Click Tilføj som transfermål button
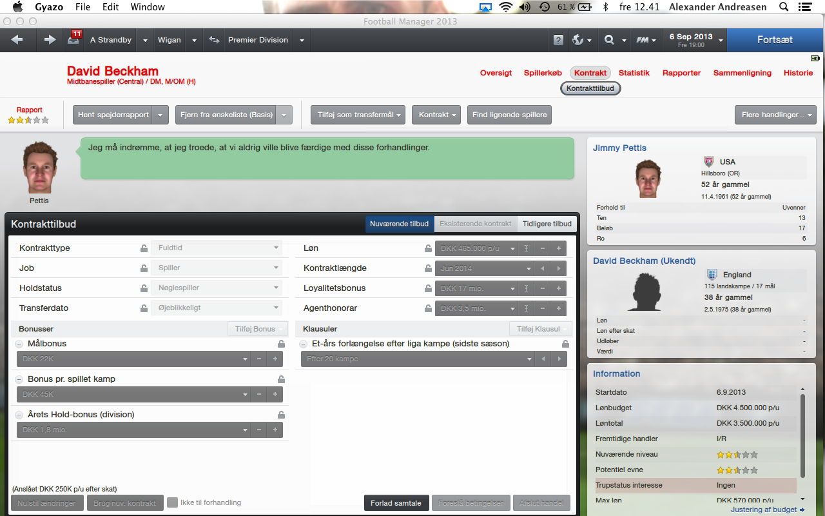This screenshot has width=825, height=516. (x=358, y=115)
